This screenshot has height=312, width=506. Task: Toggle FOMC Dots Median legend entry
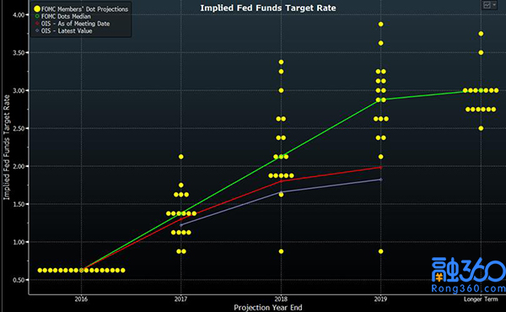pyautogui.click(x=62, y=16)
